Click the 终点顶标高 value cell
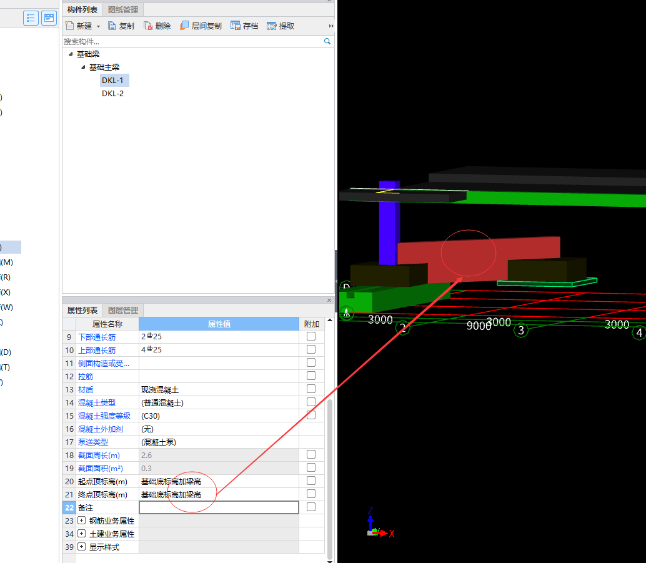646x563 pixels. coord(219,495)
